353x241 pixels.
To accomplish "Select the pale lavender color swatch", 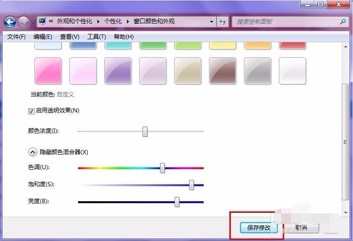I will tap(153, 71).
